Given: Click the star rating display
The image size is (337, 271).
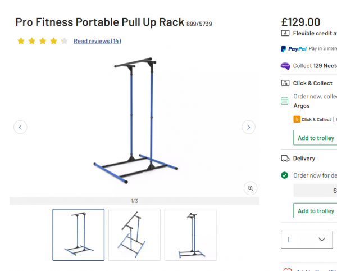Looking at the screenshot, I should coord(43,41).
